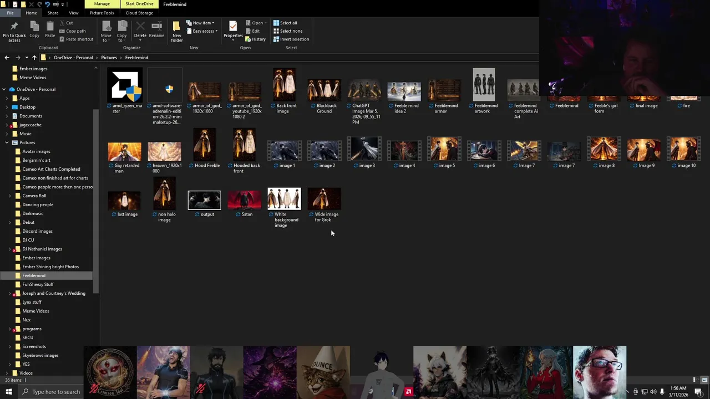Open the Cloud Storage tab
This screenshot has height=399, width=710.
[x=139, y=13]
